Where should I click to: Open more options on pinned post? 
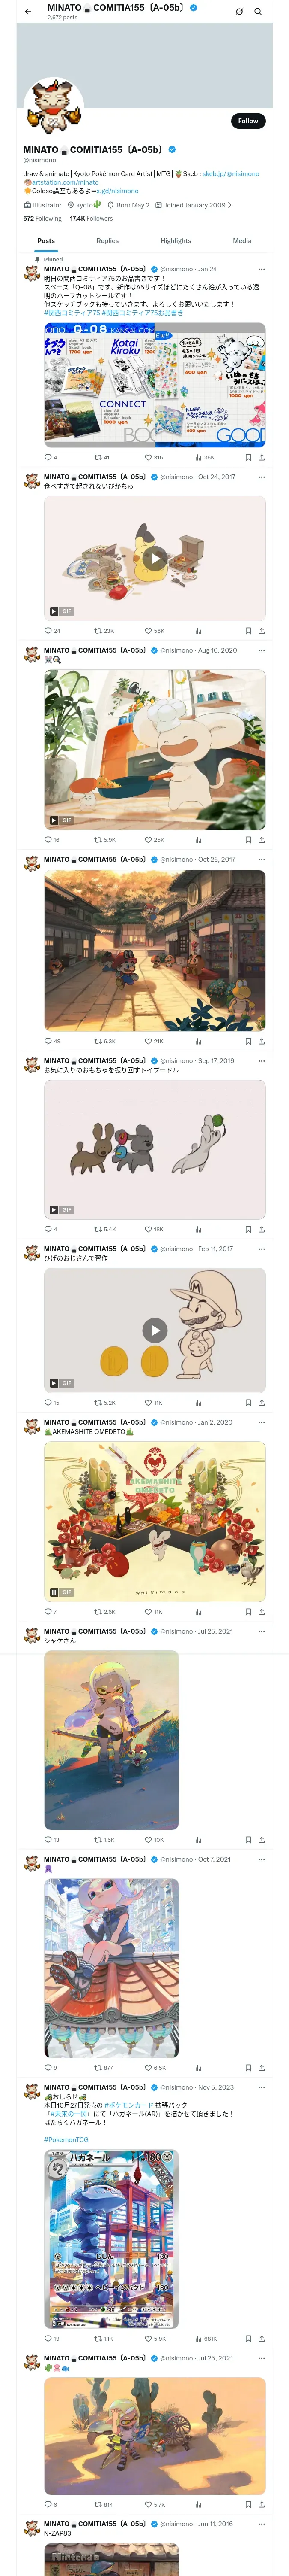click(x=262, y=269)
